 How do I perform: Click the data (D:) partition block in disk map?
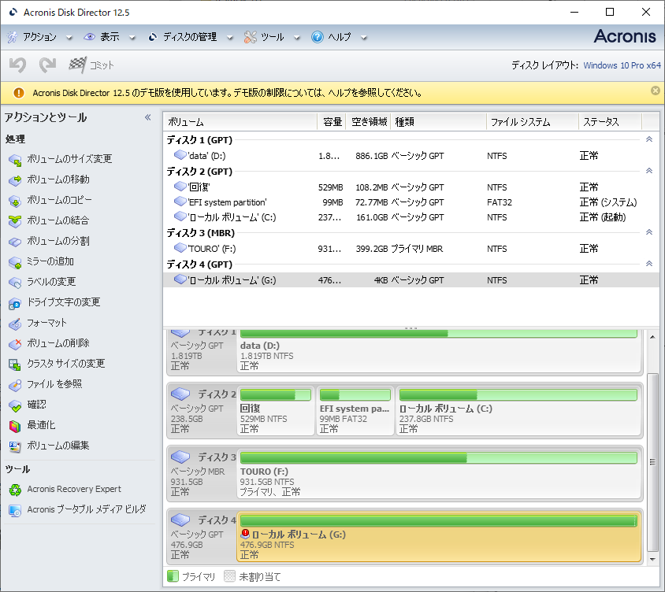439,351
